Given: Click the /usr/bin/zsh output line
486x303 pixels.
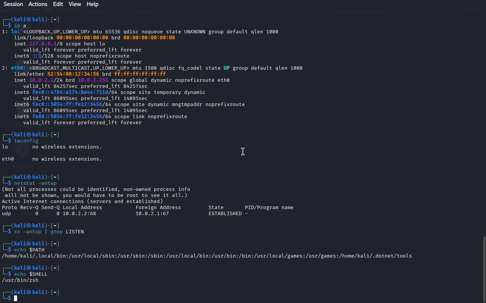Looking at the screenshot, I should pyautogui.click(x=20, y=280).
